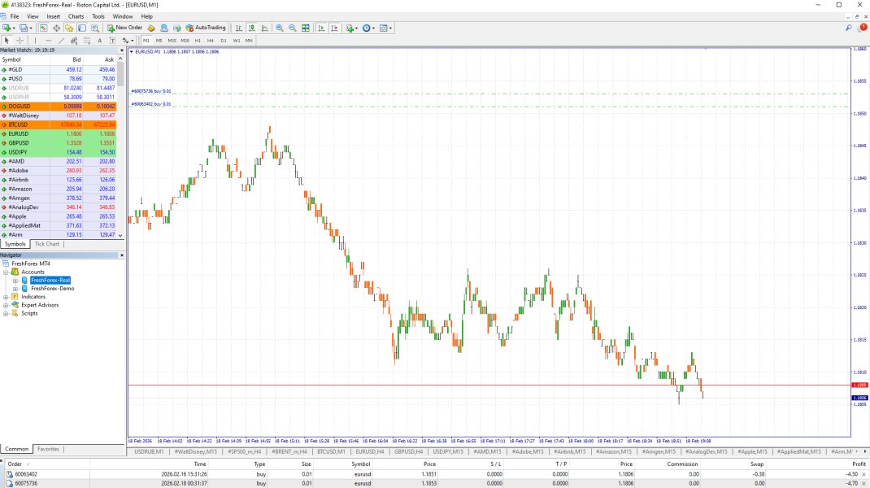The width and height of the screenshot is (870, 488).
Task: Open the chart periods clock dropdown
Action: [x=369, y=28]
